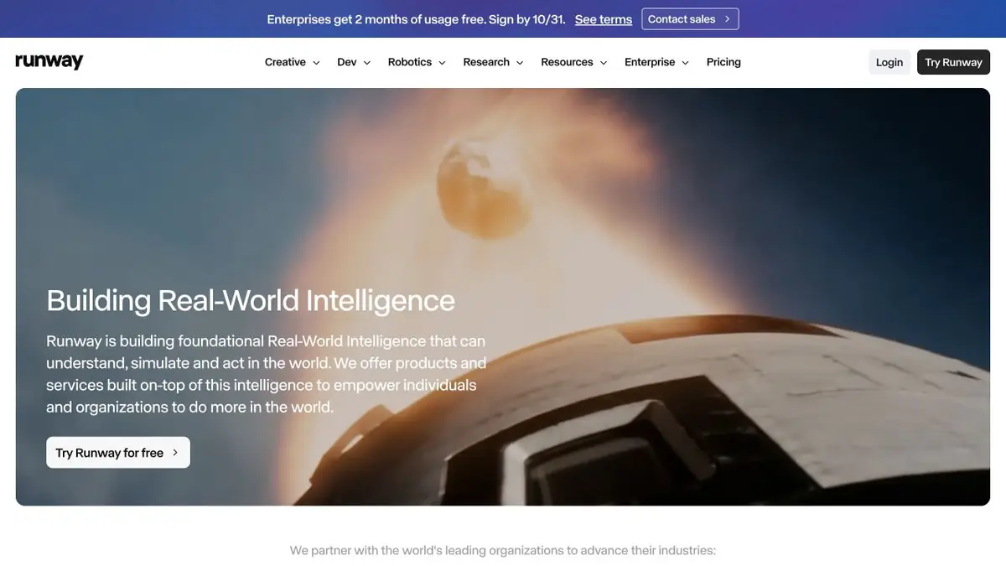Image resolution: width=1006 pixels, height=566 pixels.
Task: Click the 'Runway is building foundational' paragraph
Action: pyautogui.click(x=267, y=374)
